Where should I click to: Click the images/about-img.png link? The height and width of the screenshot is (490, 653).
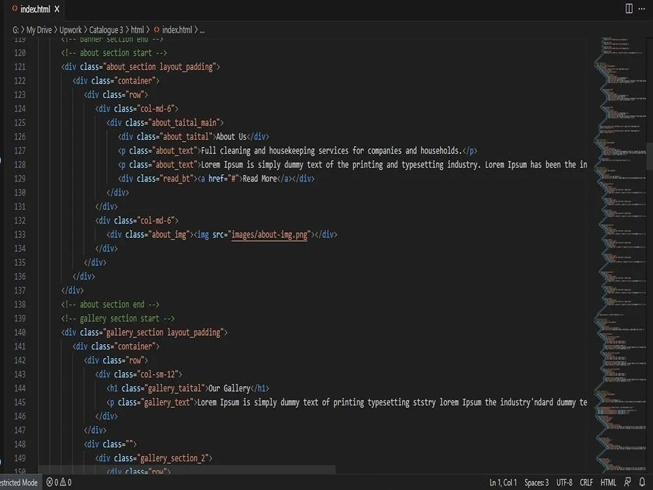pos(270,235)
